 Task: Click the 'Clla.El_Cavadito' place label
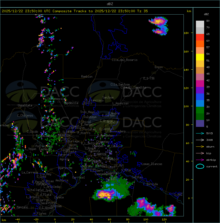click(x=133, y=87)
